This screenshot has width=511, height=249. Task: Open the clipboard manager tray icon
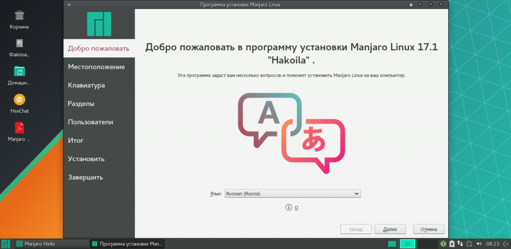click(x=469, y=244)
